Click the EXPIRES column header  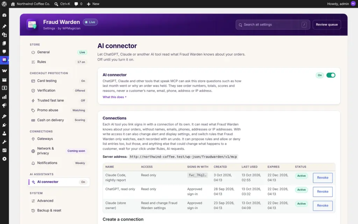(x=273, y=167)
